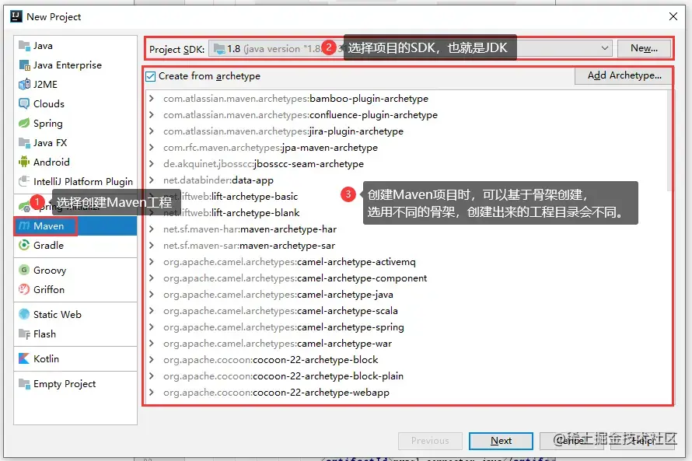The height and width of the screenshot is (461, 692).
Task: Click the Groovy icon in sidebar
Action: tap(24, 270)
